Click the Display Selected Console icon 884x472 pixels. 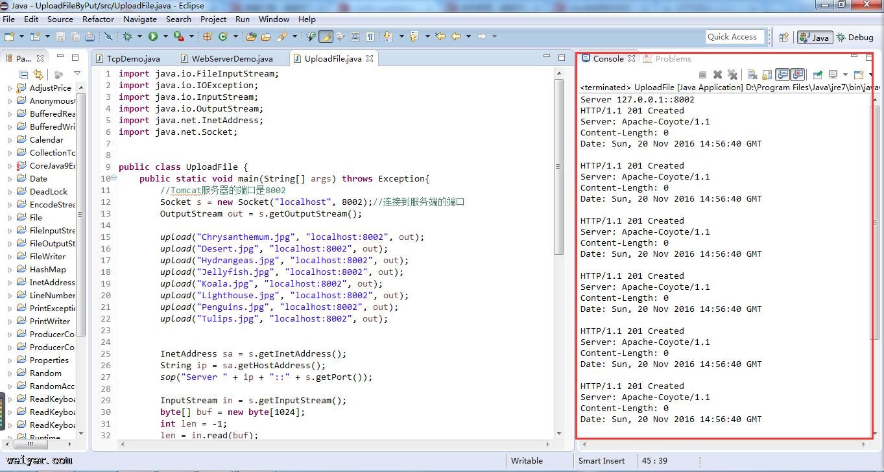click(x=833, y=75)
